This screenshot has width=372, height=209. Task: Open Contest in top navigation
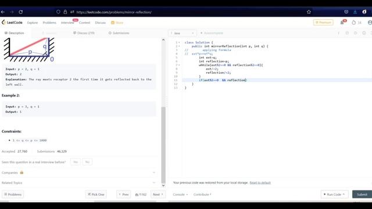84,23
